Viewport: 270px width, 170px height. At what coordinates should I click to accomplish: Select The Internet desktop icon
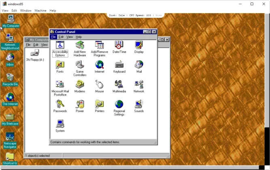10,97
